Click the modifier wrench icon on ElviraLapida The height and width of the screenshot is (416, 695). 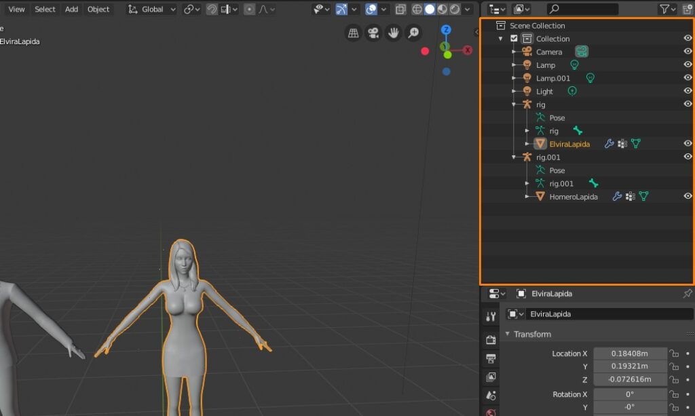point(609,144)
